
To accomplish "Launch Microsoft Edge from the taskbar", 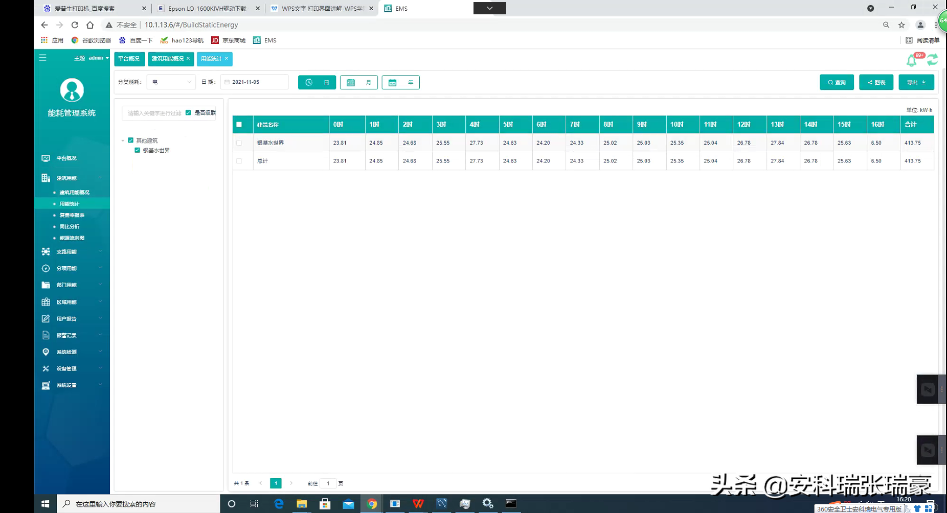I will pos(279,504).
